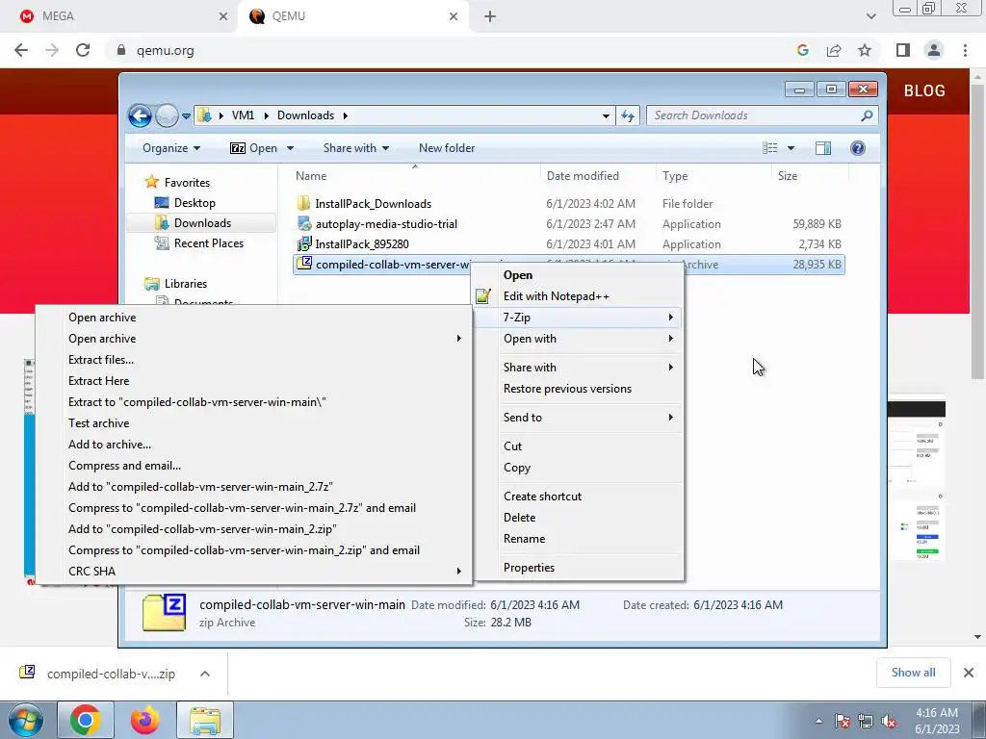Open download item options chevron
Image resolution: width=986 pixels, height=739 pixels.
pyautogui.click(x=205, y=674)
